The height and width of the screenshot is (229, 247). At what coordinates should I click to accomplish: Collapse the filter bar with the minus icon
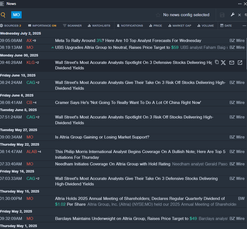(x=244, y=26)
